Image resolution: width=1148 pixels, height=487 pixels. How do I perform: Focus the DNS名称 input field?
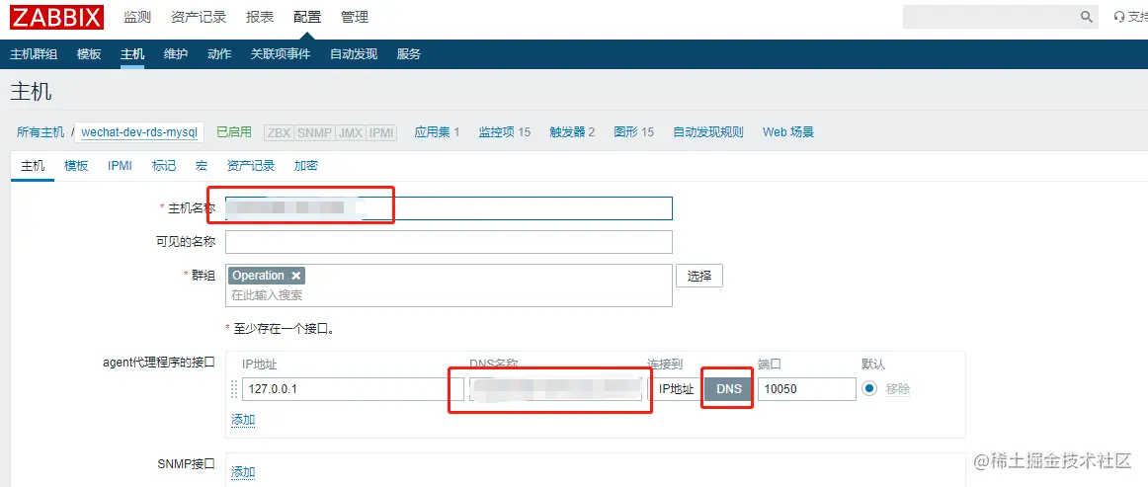click(x=555, y=389)
